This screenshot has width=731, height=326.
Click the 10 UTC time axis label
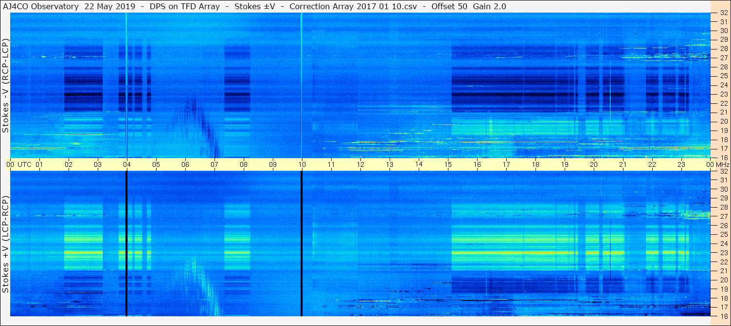pos(302,164)
